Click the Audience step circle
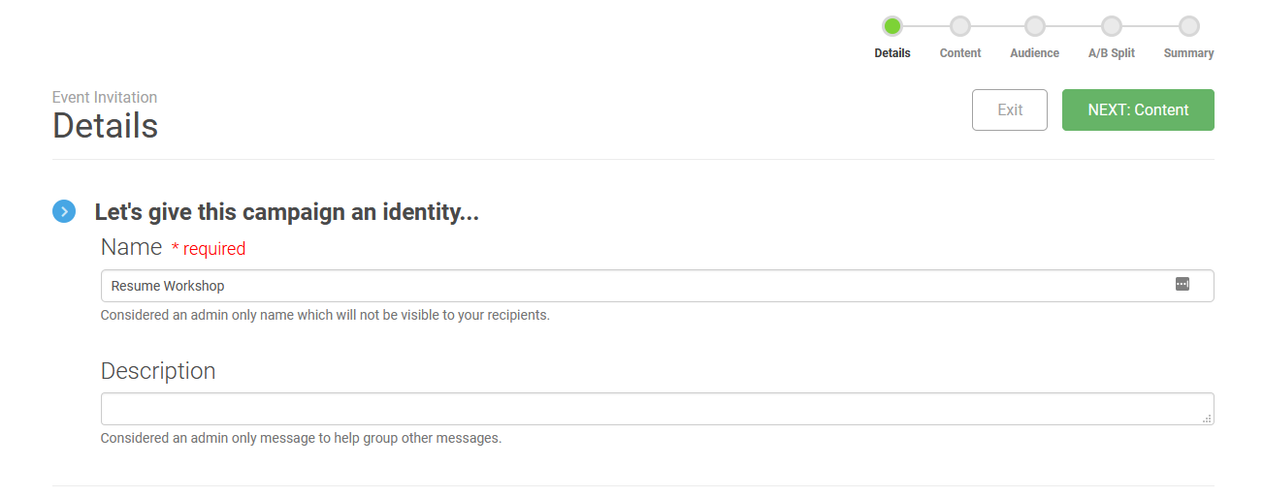 [1035, 26]
